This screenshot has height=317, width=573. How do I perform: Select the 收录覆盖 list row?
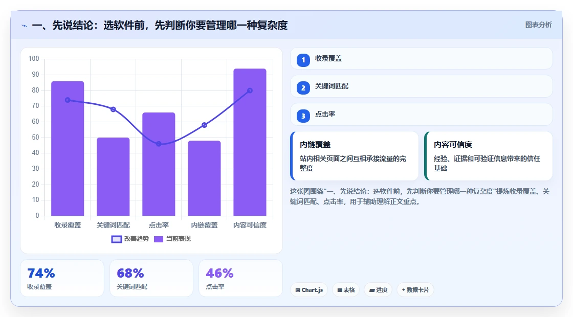tap(422, 58)
